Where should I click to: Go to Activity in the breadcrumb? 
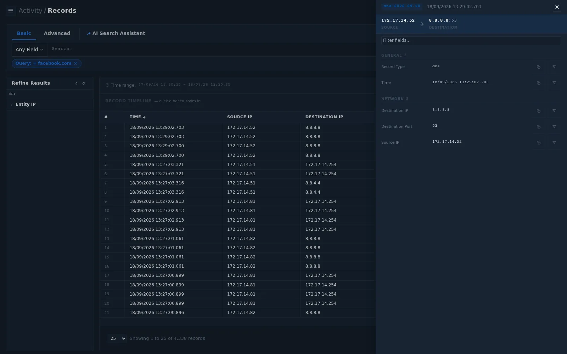(x=30, y=11)
